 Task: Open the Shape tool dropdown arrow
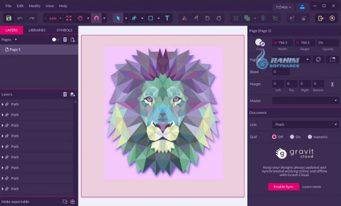159,19
